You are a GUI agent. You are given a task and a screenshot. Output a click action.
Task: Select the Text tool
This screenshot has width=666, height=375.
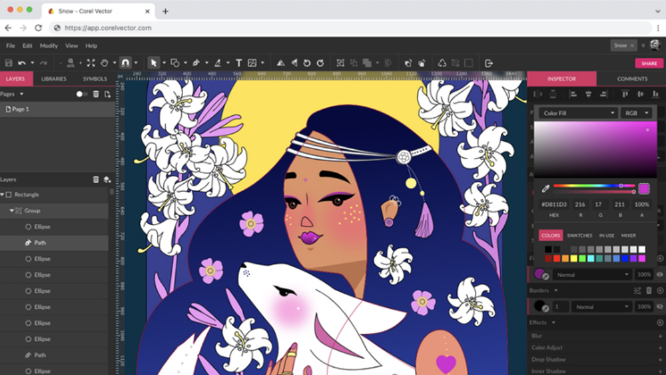pyautogui.click(x=238, y=63)
